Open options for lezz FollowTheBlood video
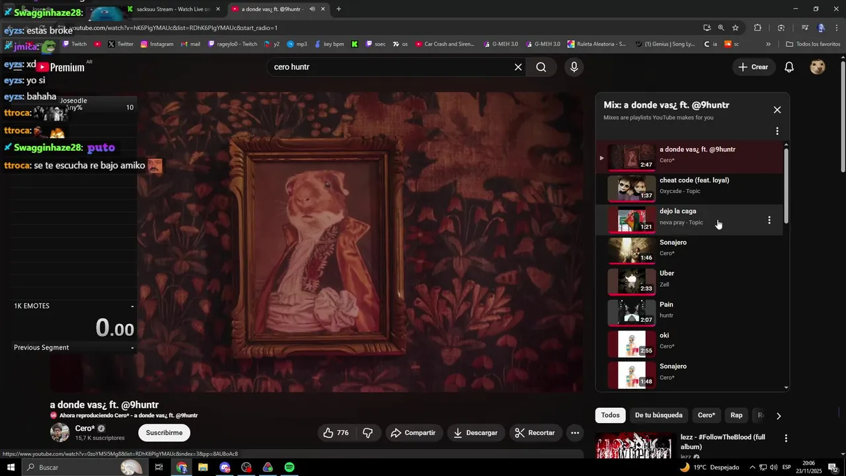This screenshot has height=476, width=846. tap(786, 438)
